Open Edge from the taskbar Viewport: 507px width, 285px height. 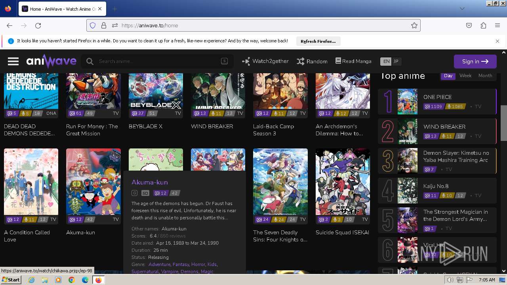[85, 280]
